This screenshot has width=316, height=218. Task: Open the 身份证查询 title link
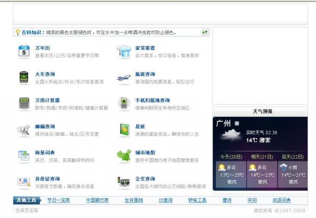coord(47,179)
